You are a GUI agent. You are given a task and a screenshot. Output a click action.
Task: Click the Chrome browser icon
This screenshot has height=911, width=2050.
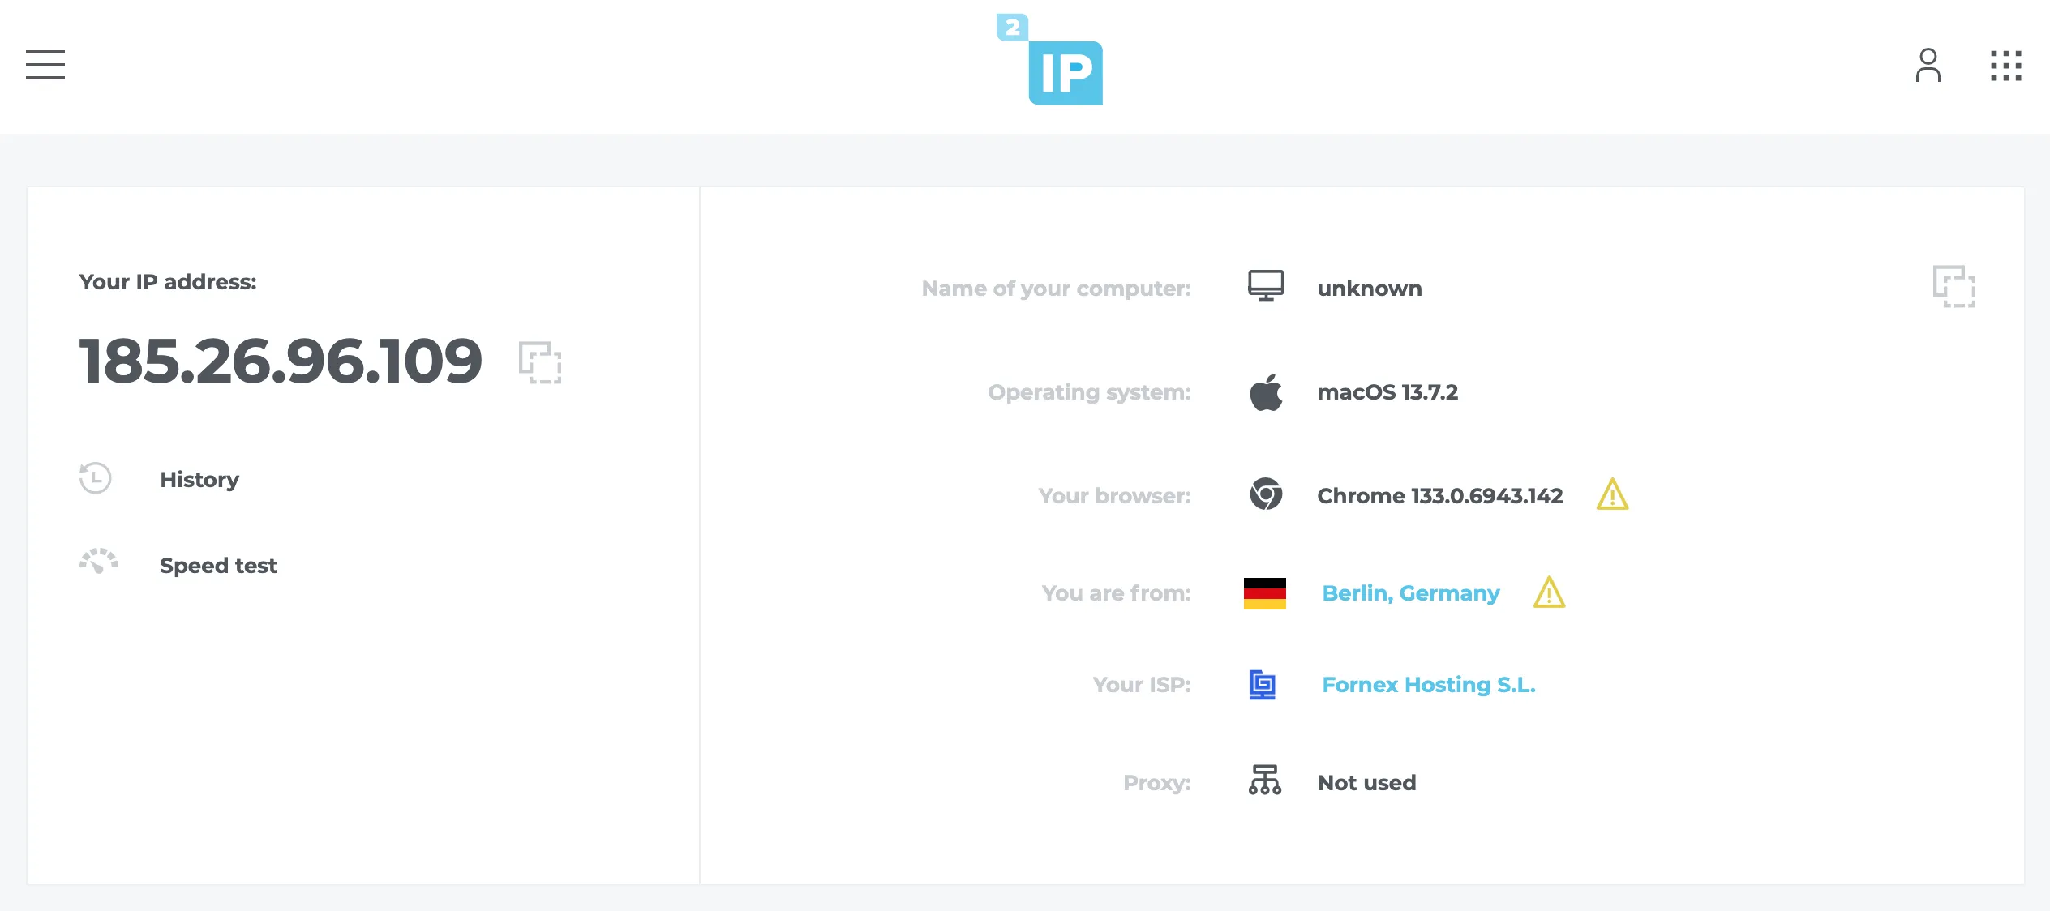1266,494
